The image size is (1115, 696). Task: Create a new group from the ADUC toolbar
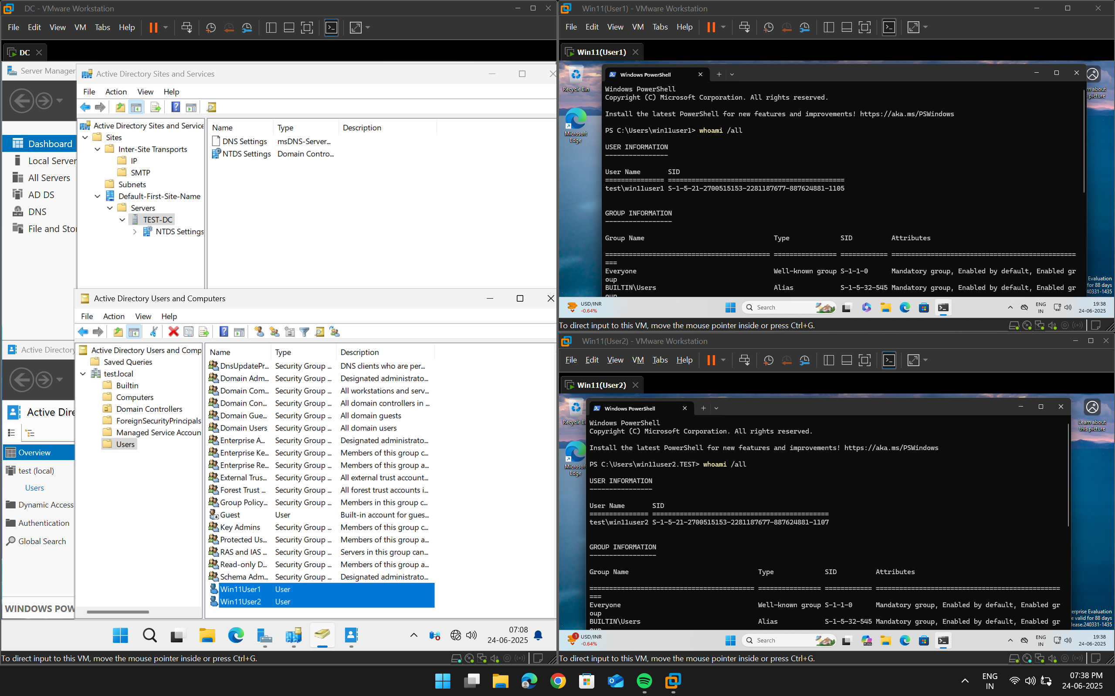pos(275,331)
